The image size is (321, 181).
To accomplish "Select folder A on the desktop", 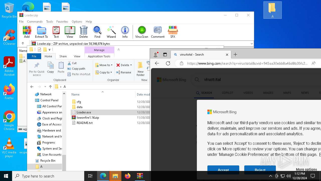I will pyautogui.click(x=272, y=10).
